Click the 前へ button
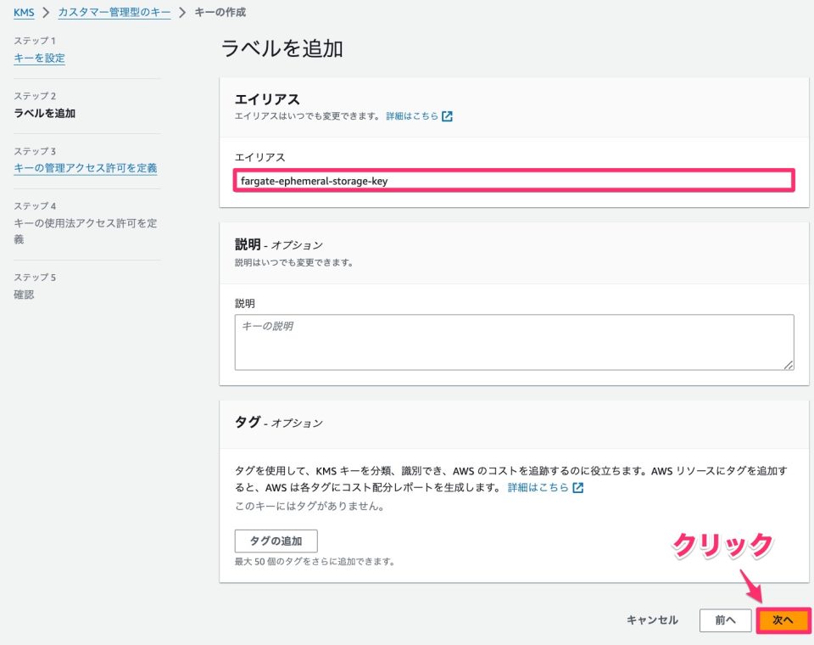 point(725,620)
